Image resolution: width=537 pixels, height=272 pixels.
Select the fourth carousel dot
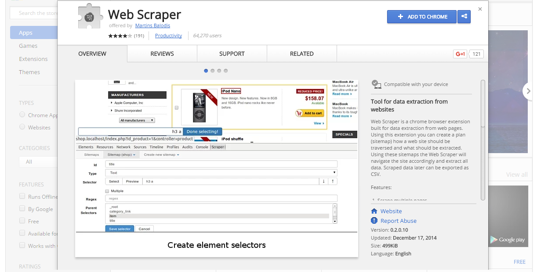(226, 71)
